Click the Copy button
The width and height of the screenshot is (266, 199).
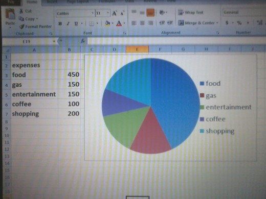tap(28, 19)
